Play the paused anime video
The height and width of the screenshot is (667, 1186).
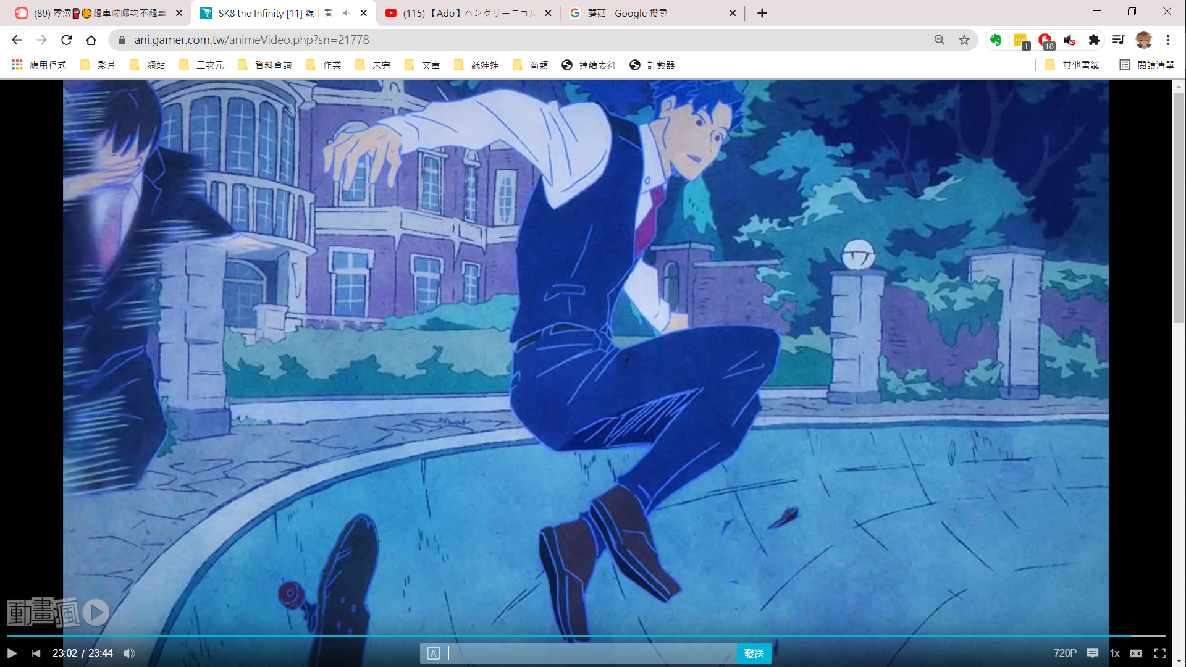12,653
